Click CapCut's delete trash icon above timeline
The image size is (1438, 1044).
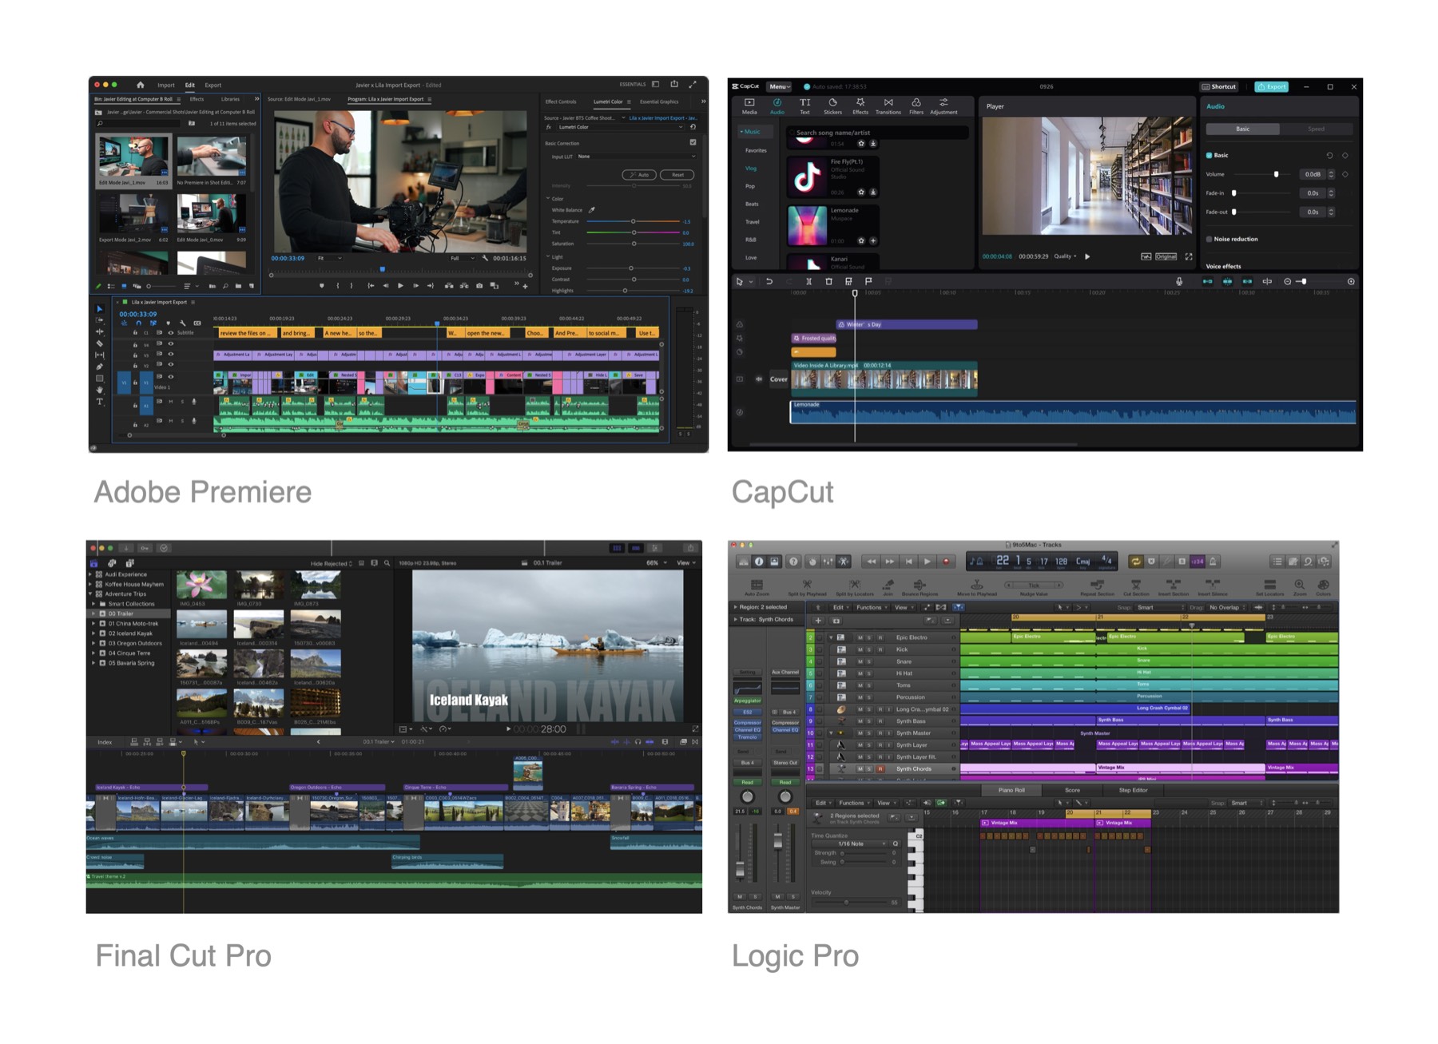[x=828, y=281]
